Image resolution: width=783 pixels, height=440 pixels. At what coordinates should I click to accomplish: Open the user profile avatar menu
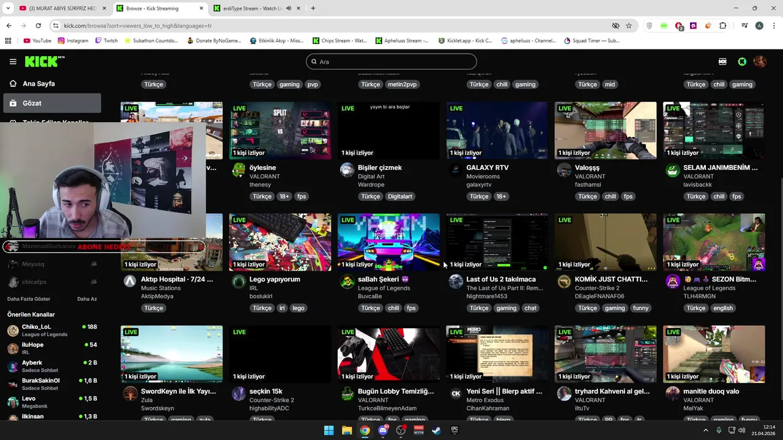760,62
